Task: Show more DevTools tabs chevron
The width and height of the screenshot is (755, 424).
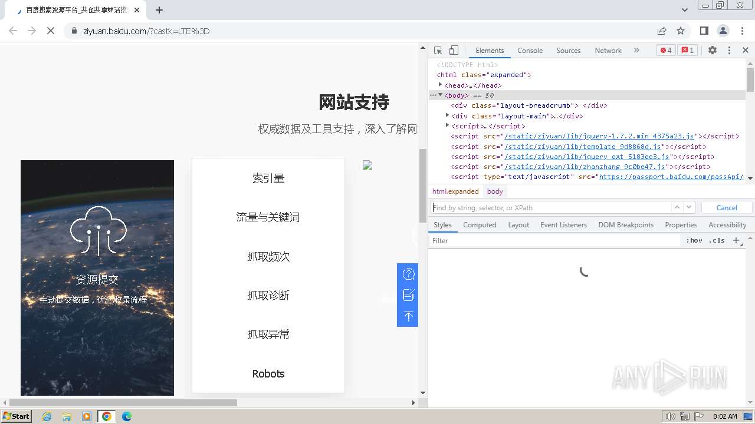Action: [x=636, y=51]
